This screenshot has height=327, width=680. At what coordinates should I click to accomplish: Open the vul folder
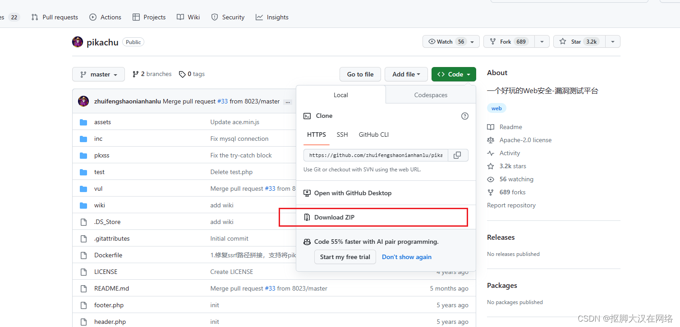coord(98,188)
